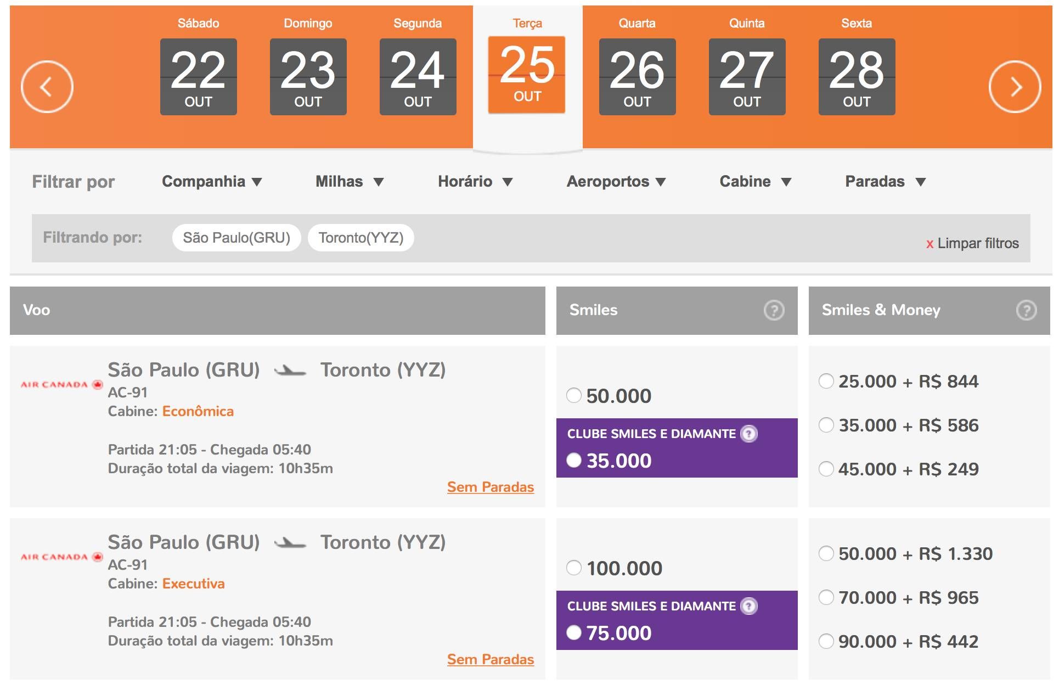Open Cabine filter dropdown
Viewport: 1059px width, 684px height.
pos(756,182)
